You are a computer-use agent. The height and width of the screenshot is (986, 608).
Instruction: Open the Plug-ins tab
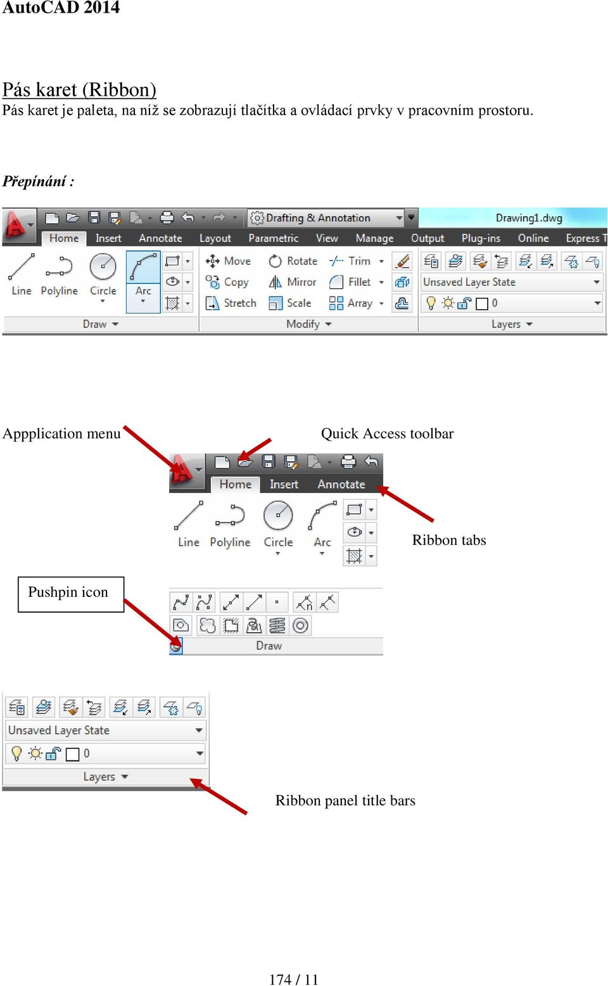click(481, 238)
